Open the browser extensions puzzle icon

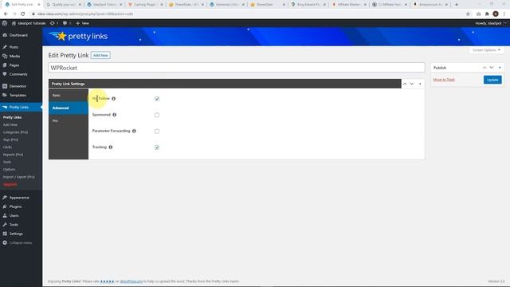point(487,14)
